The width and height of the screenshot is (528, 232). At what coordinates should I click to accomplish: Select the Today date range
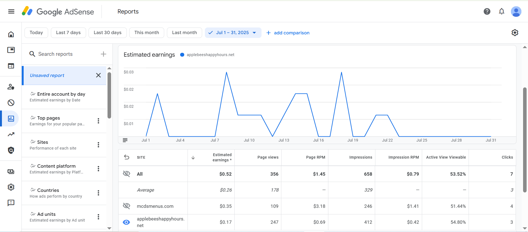coord(36,33)
